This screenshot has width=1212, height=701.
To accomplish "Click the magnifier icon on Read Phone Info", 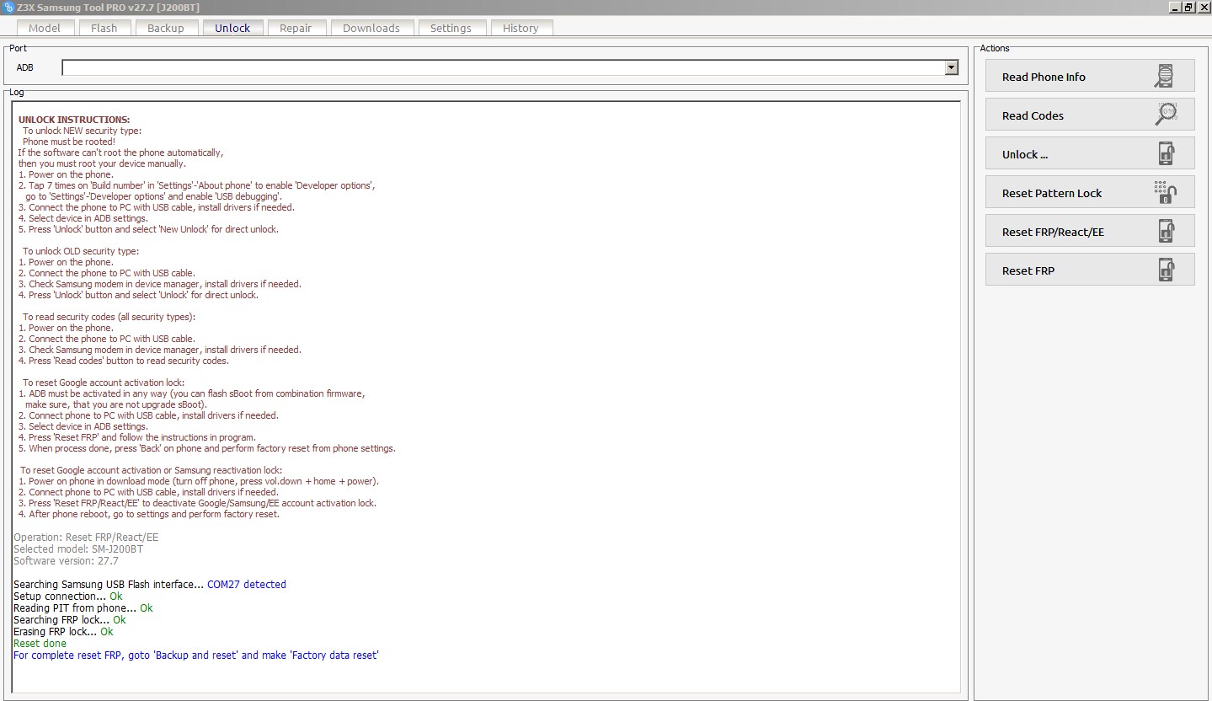I will [x=1166, y=76].
